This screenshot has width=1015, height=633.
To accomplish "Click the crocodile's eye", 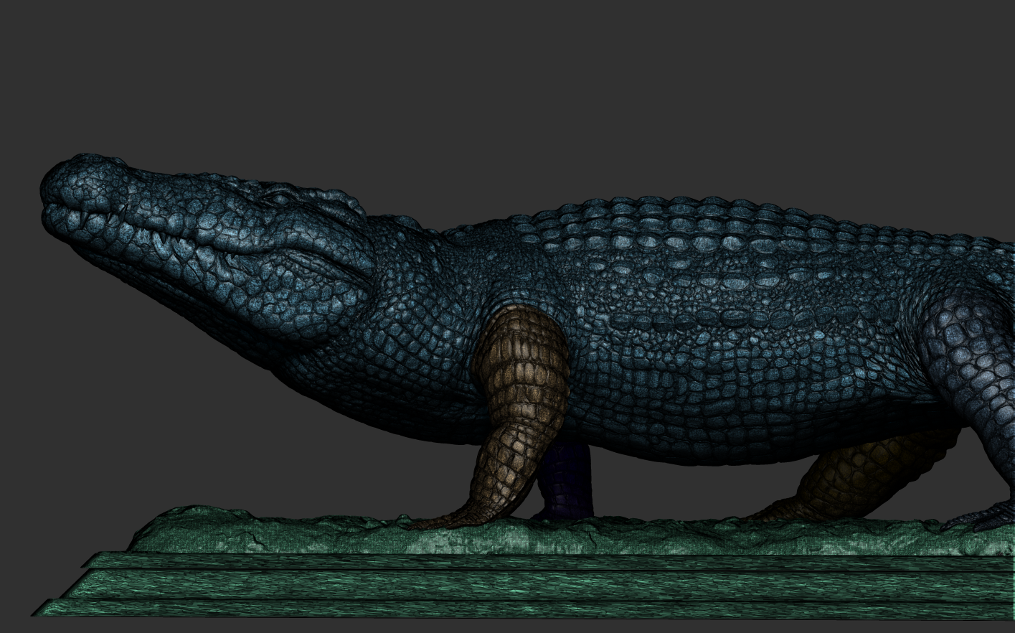I will click(278, 197).
